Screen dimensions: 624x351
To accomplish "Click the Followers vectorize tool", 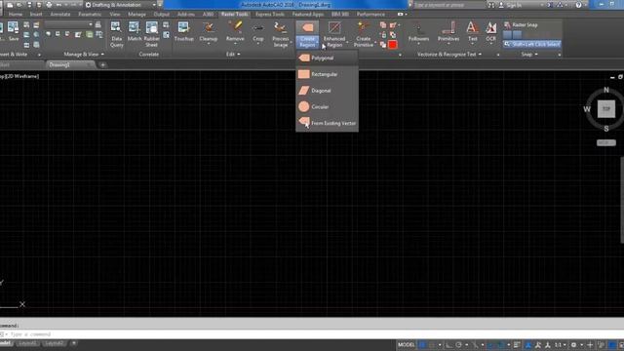I will 418,32.
